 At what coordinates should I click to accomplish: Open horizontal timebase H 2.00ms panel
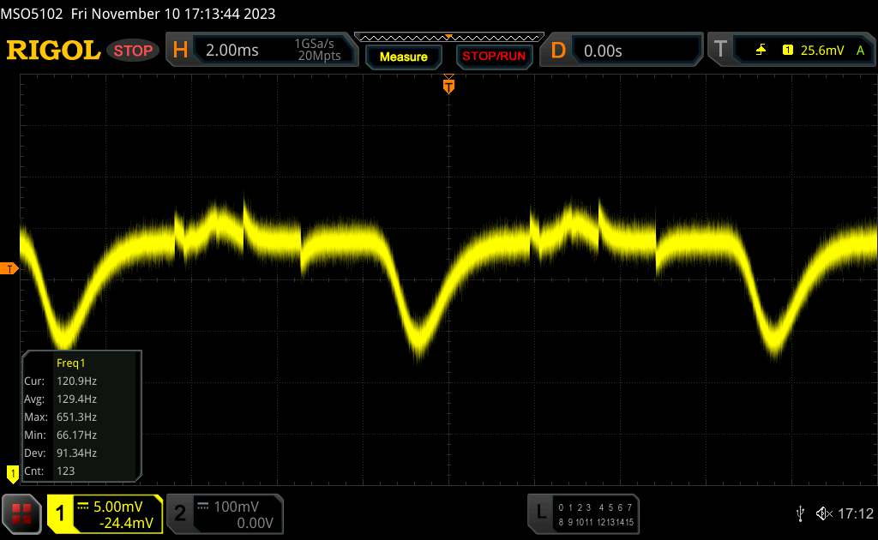pyautogui.click(x=262, y=49)
